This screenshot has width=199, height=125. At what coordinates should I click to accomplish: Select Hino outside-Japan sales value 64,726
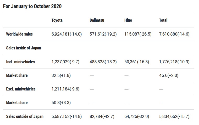137,116
